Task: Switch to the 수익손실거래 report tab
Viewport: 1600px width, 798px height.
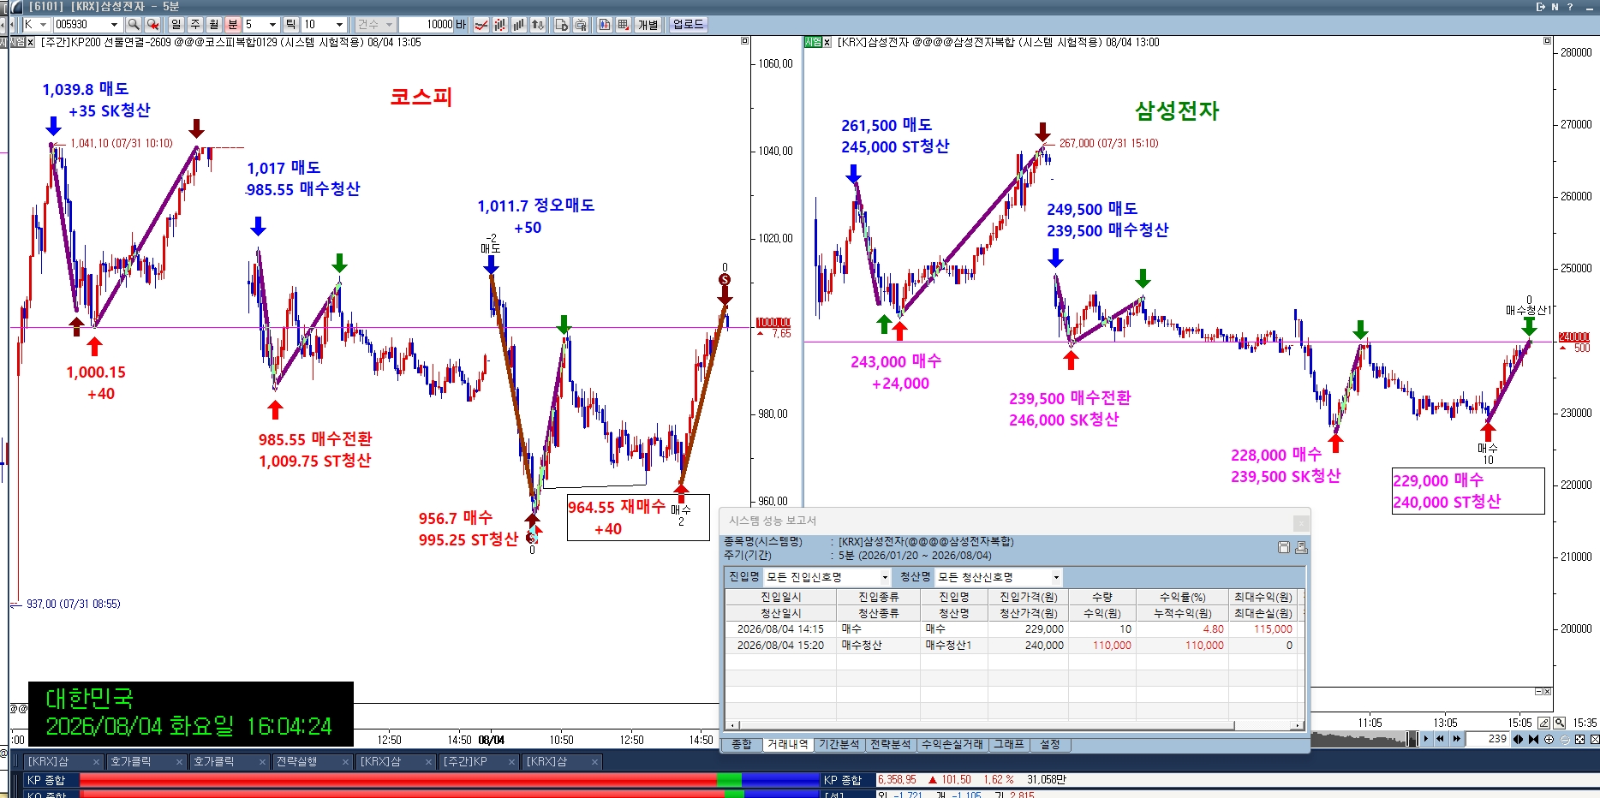Action: (x=952, y=745)
